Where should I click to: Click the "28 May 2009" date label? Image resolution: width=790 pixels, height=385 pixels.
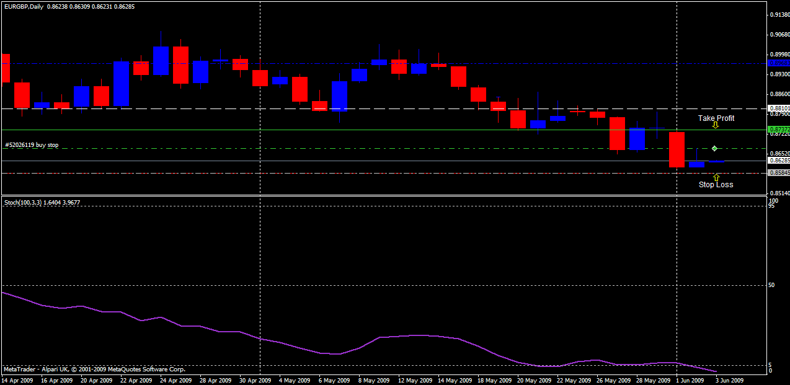(652, 381)
